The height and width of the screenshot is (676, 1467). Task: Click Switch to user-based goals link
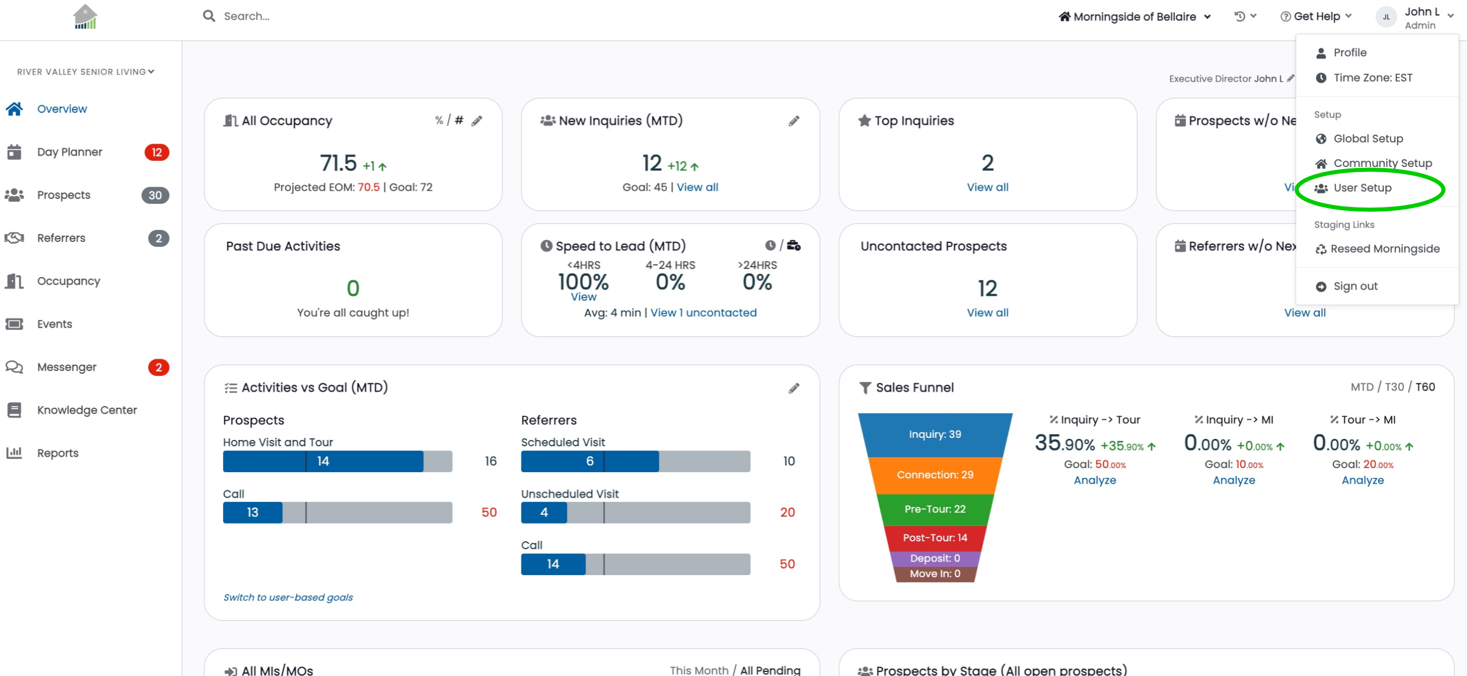[x=288, y=597]
